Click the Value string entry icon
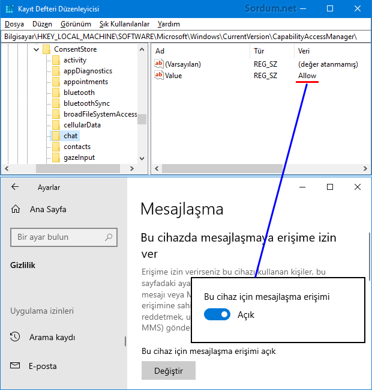Screen dimensions: 372x390 point(158,75)
